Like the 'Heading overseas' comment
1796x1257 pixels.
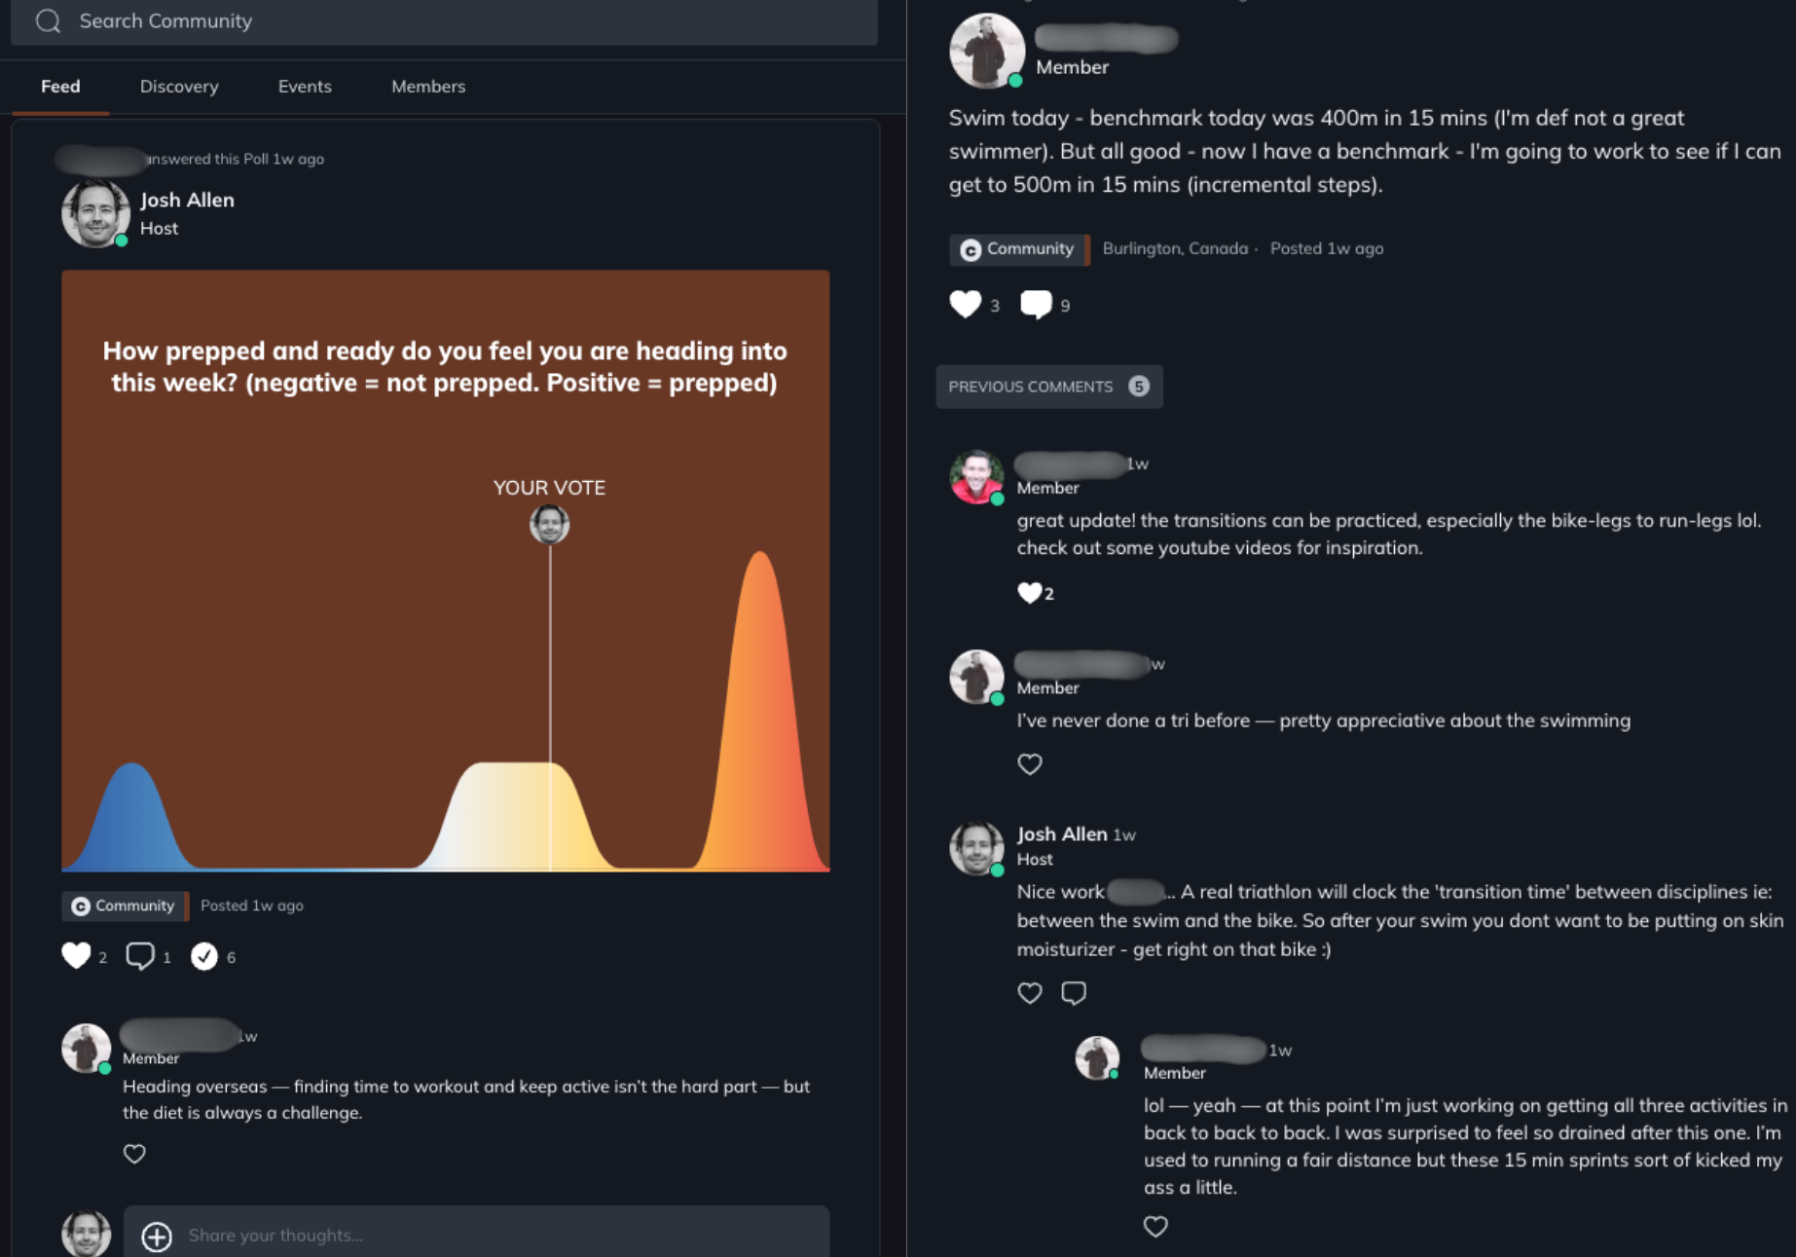tap(134, 1154)
